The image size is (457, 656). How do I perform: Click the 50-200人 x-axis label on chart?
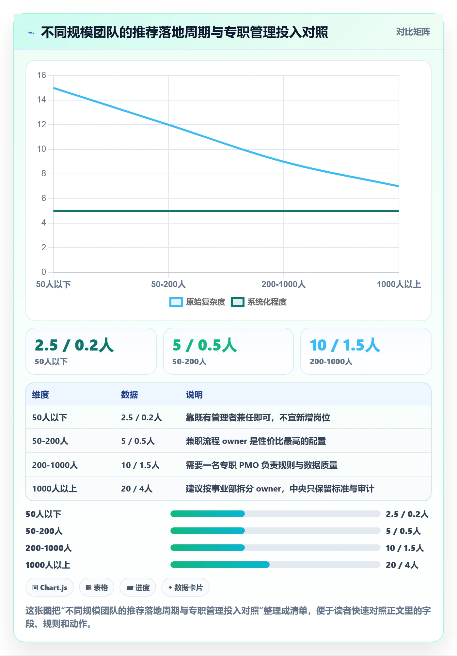coord(168,284)
